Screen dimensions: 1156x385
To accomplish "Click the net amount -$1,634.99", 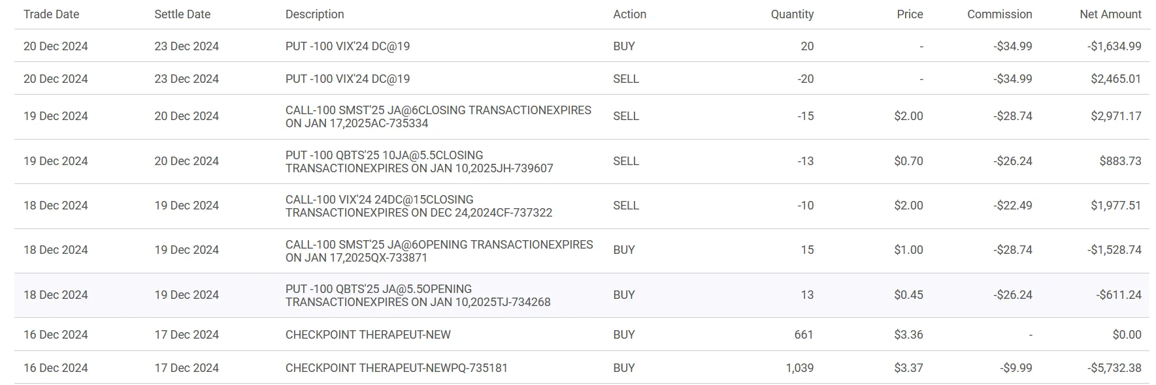I will coord(1115,46).
